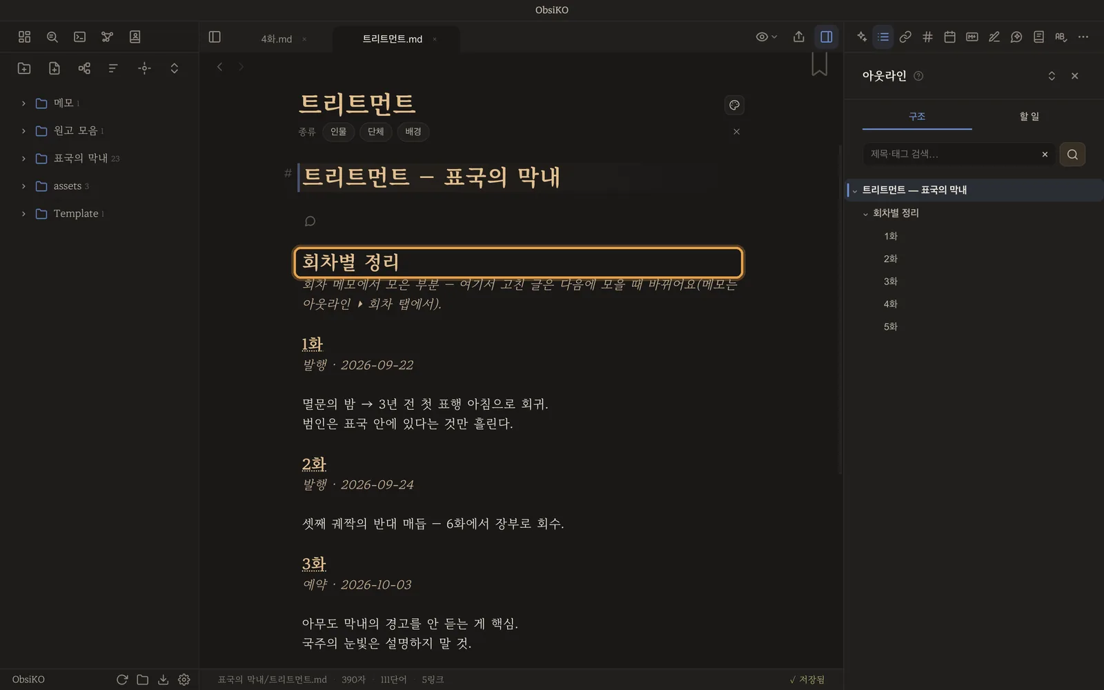1104x690 pixels.
Task: Open the search-in-notes magnifier icon
Action: pyautogui.click(x=52, y=37)
